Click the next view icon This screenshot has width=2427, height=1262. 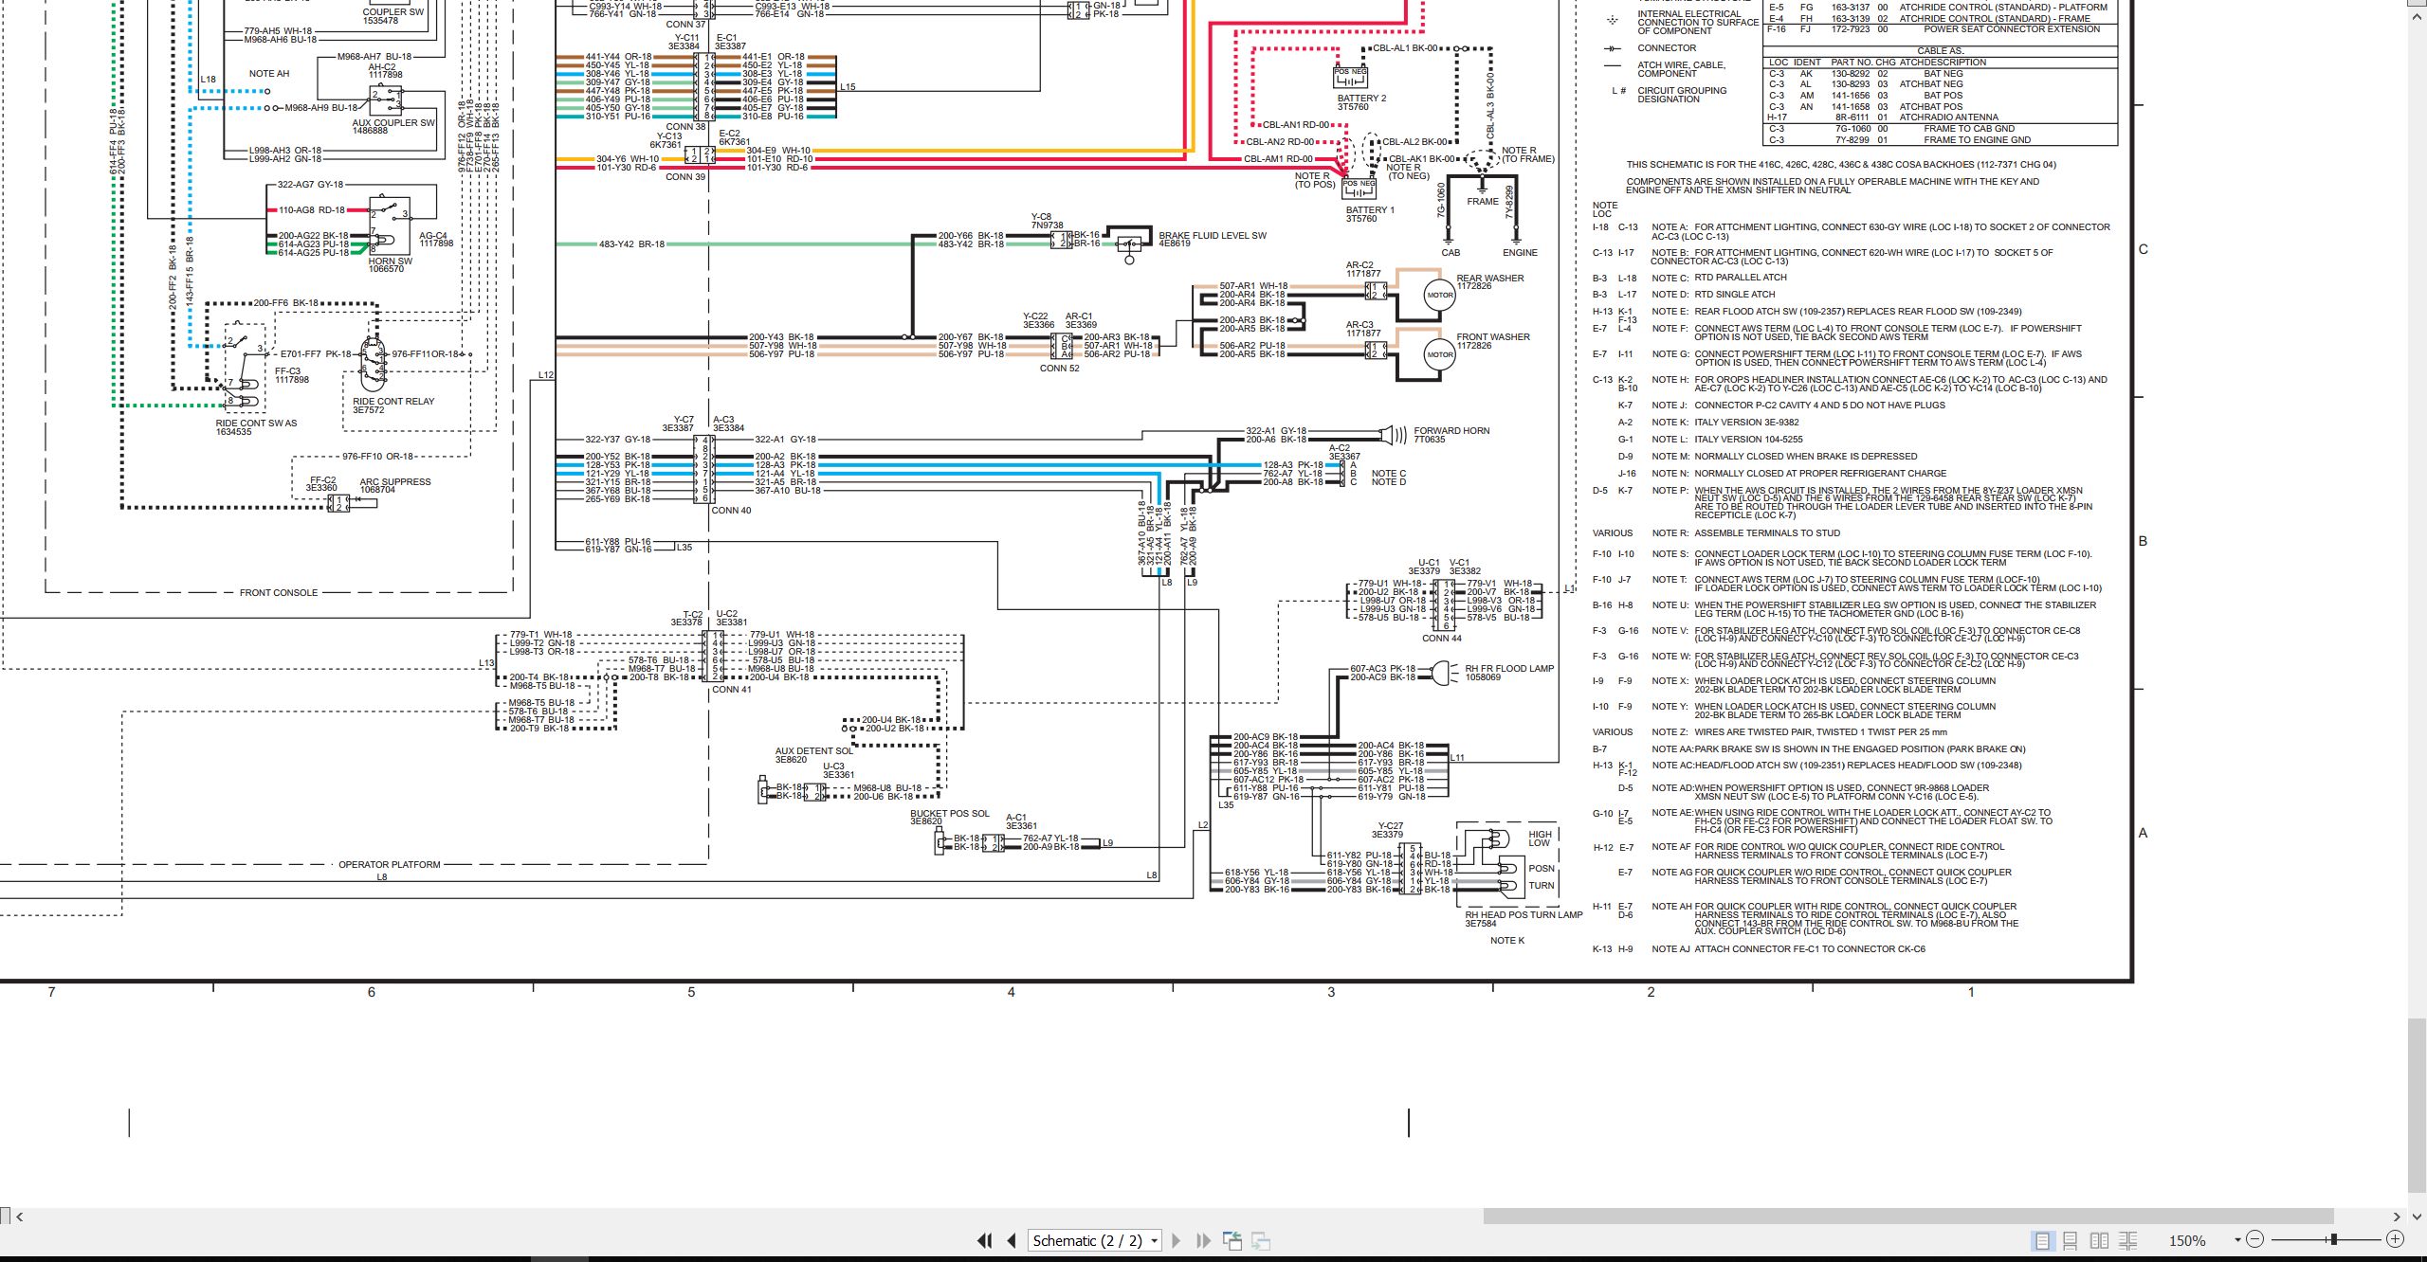pos(1261,1240)
